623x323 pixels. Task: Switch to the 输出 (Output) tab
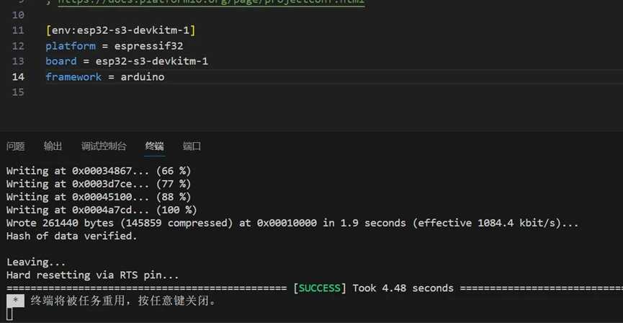point(53,146)
